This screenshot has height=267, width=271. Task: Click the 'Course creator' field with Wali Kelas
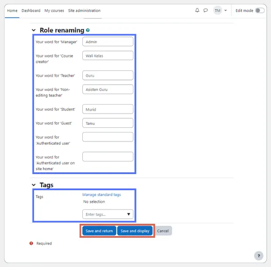tap(108, 55)
